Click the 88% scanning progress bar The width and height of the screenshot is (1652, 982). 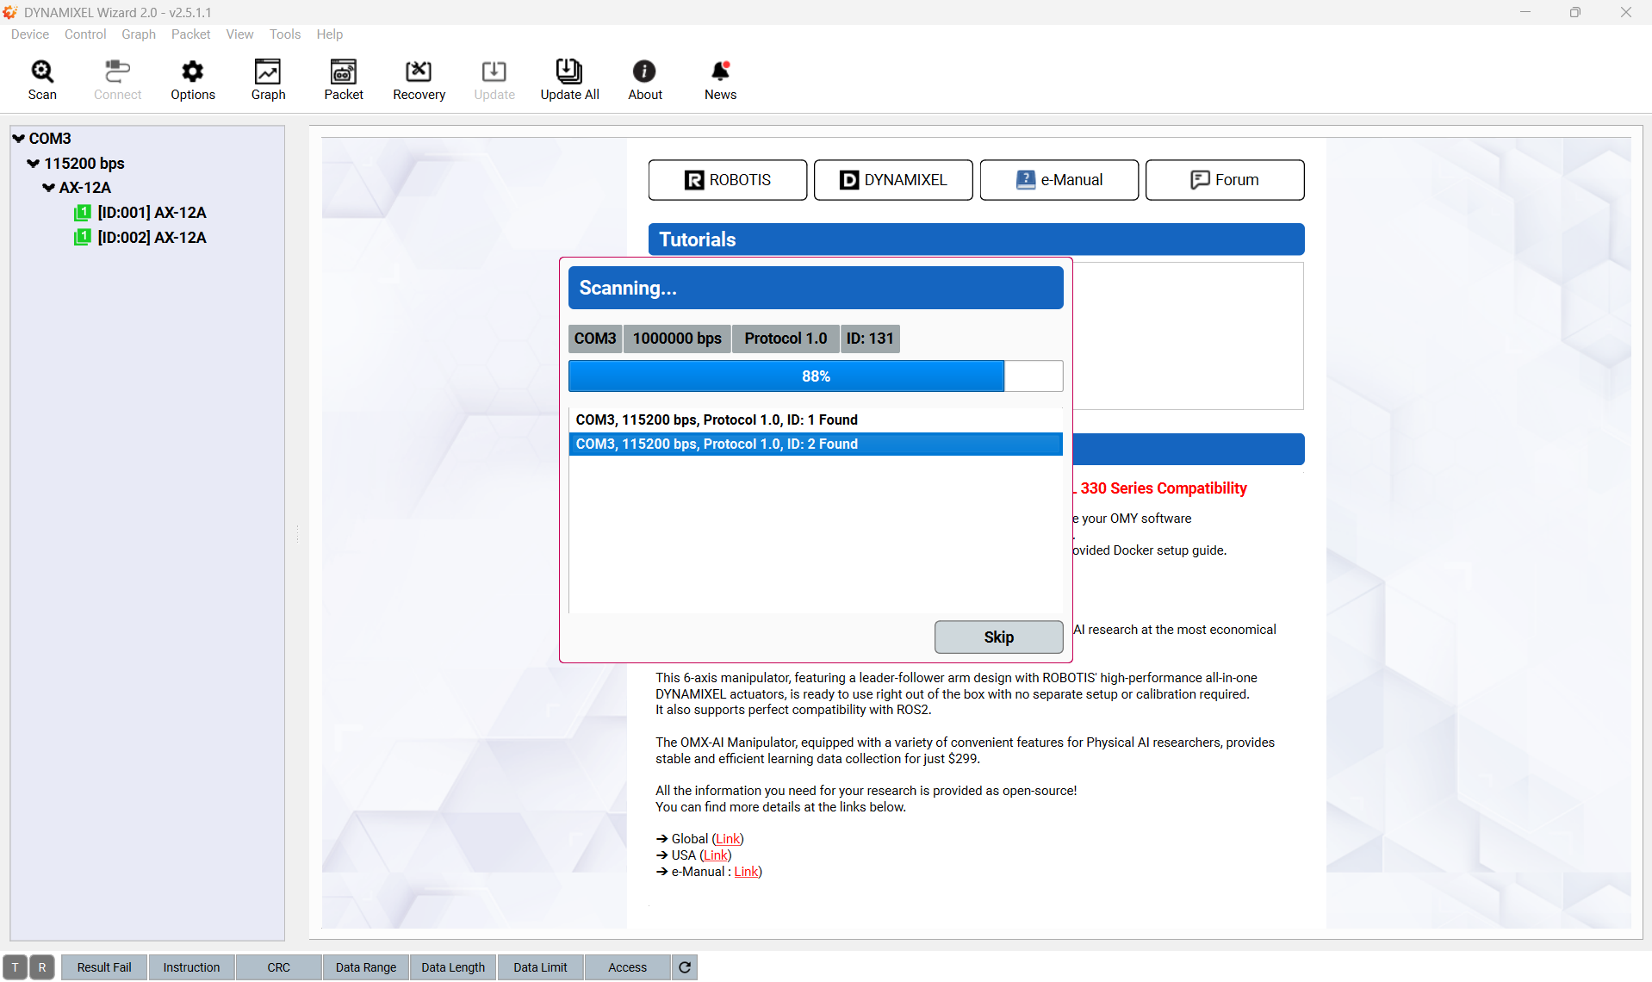coord(815,376)
